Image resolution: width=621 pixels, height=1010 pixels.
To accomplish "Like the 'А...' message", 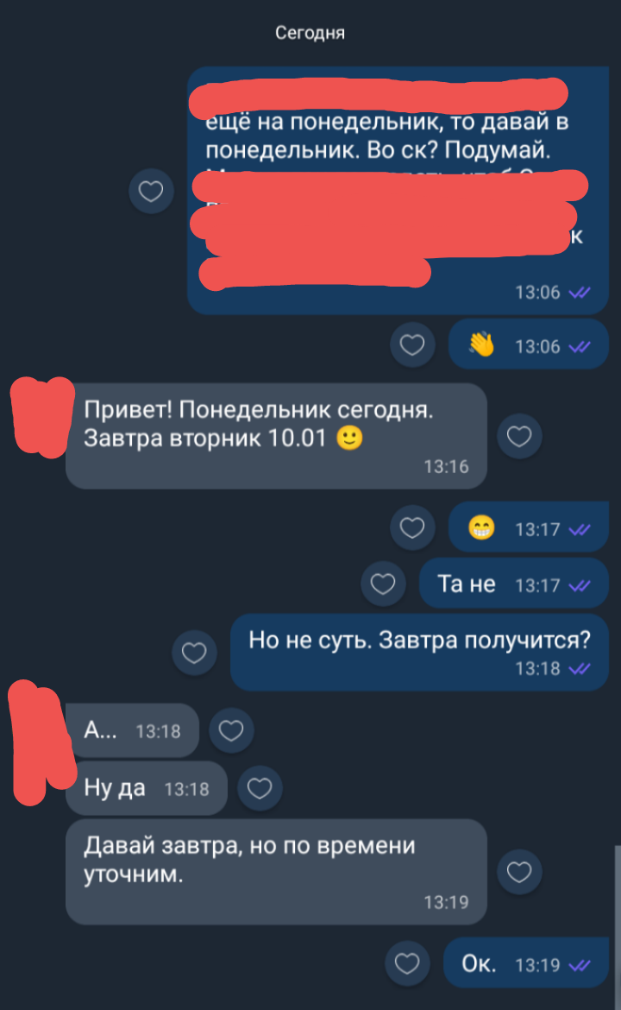I will pos(231,729).
